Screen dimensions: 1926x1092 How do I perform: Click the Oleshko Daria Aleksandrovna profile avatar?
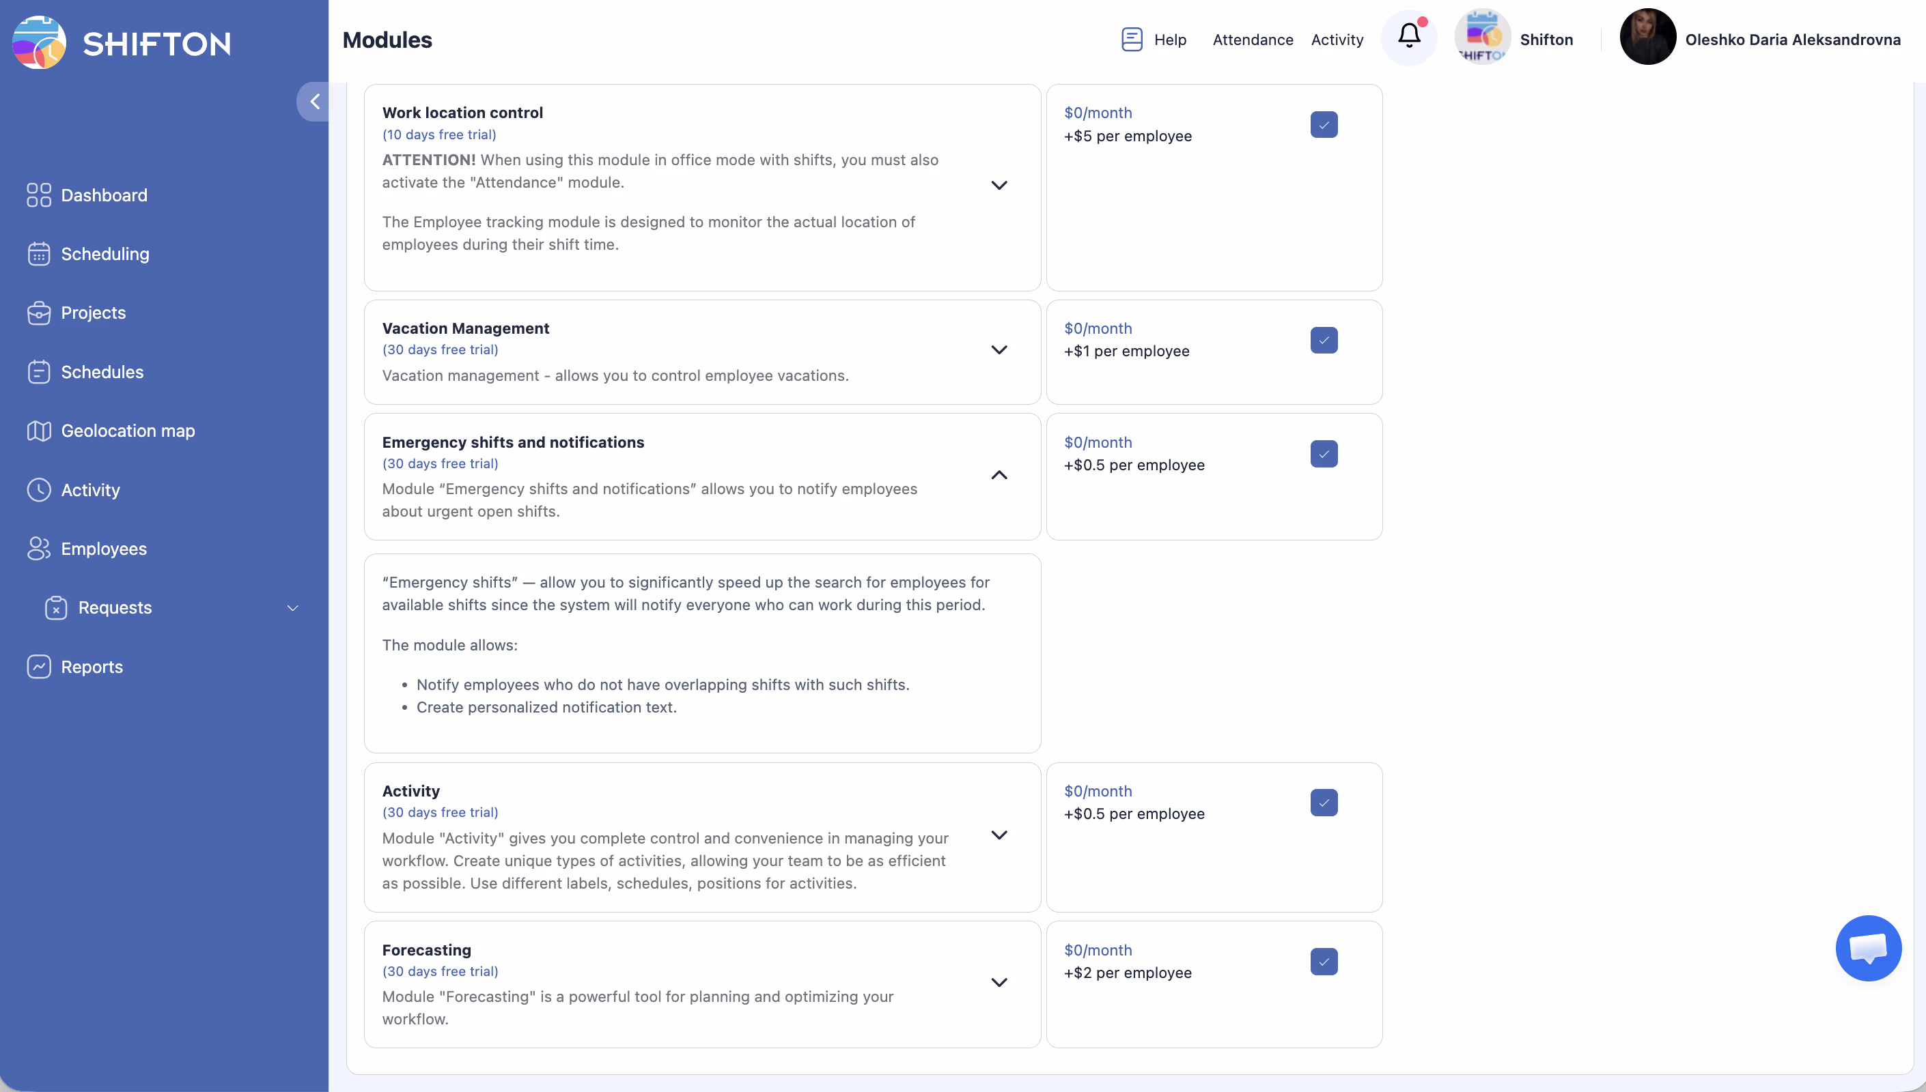[x=1647, y=38]
